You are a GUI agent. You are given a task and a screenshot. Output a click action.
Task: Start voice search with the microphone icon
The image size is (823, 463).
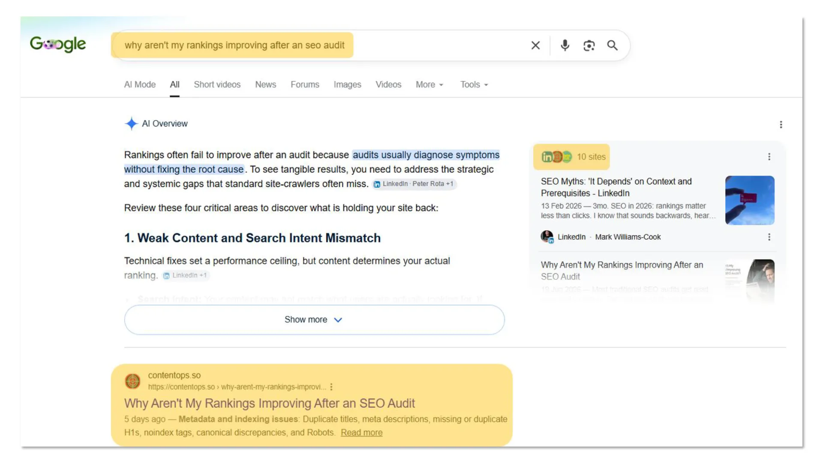(x=565, y=45)
